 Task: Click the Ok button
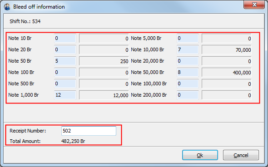tap(200, 155)
